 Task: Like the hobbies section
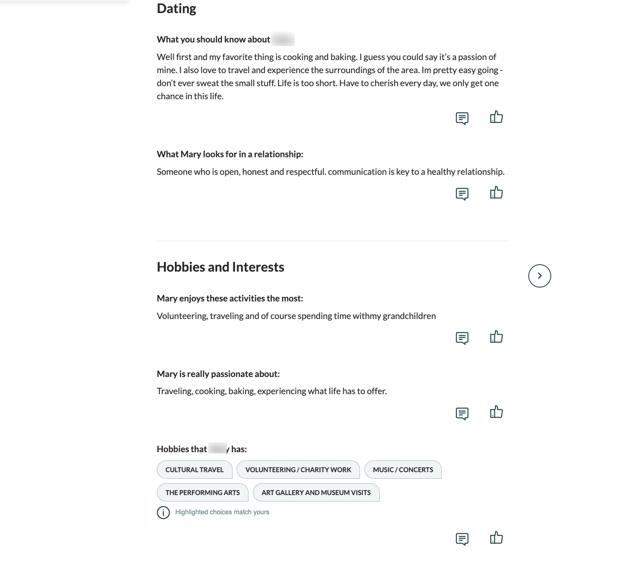[496, 538]
